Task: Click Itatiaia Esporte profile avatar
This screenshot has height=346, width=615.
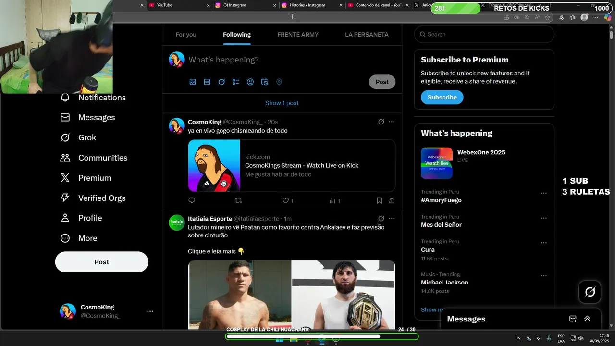Action: click(x=177, y=222)
